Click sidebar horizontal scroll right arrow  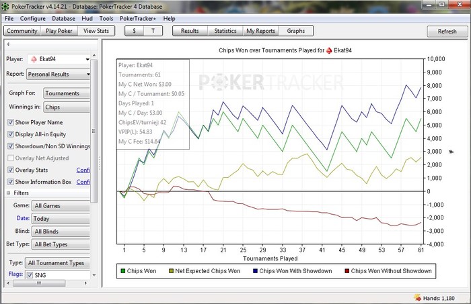click(85, 283)
